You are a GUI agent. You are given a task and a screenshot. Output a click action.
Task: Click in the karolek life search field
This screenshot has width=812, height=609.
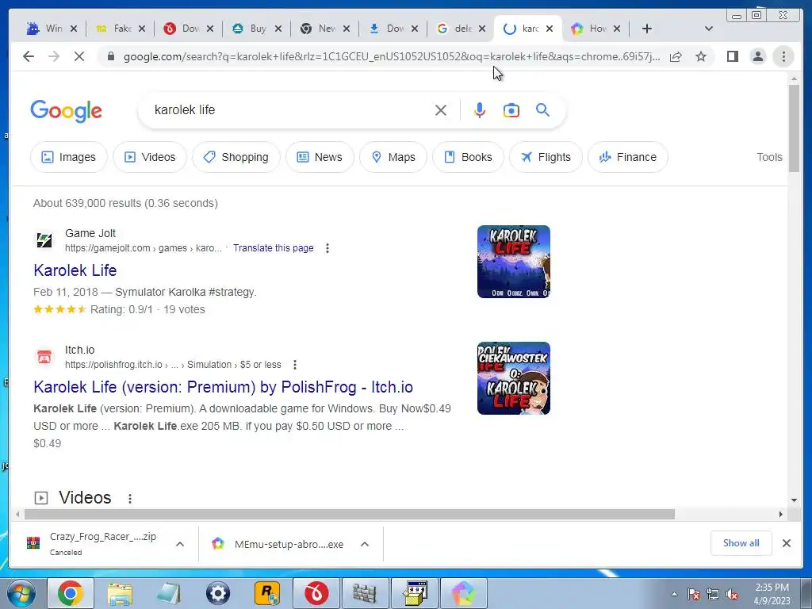tap(290, 109)
